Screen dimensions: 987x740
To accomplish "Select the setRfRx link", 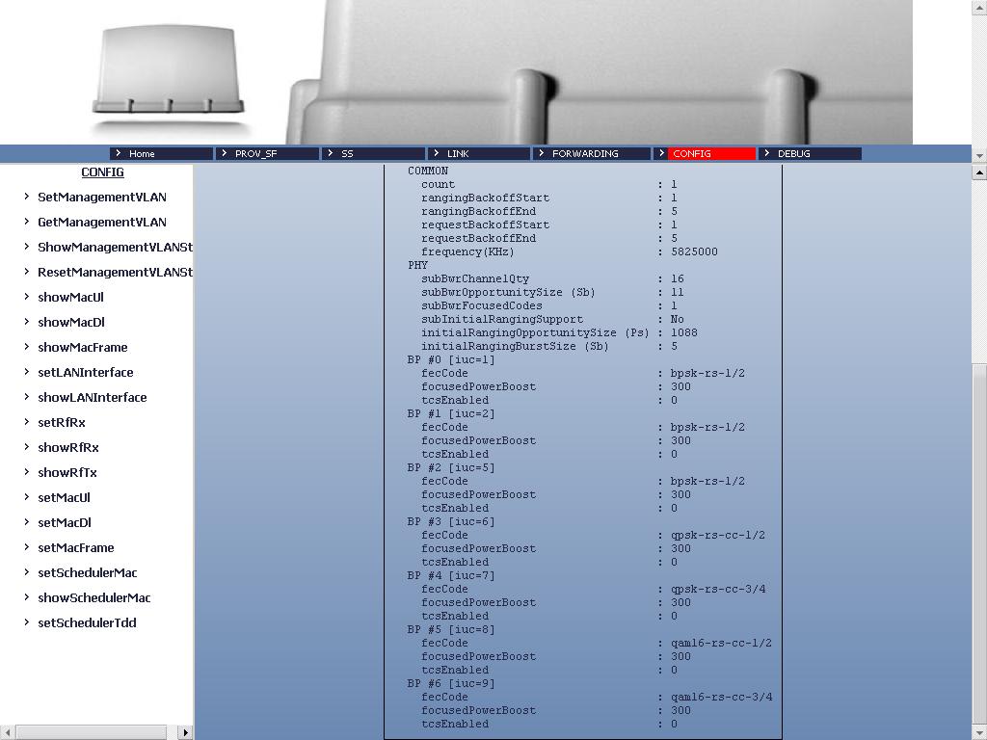I will coord(61,423).
